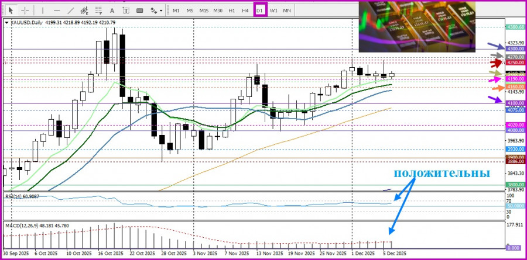Viewport: 527px width, 260px height.
Task: Click the 3930.00 price level label
Action: 515,149
